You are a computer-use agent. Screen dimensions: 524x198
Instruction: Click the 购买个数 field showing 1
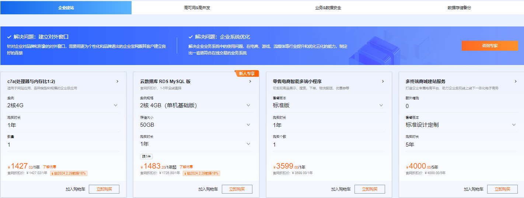tap(329, 144)
